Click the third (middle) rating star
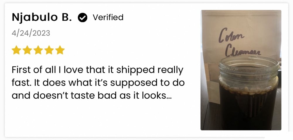 point(38,50)
